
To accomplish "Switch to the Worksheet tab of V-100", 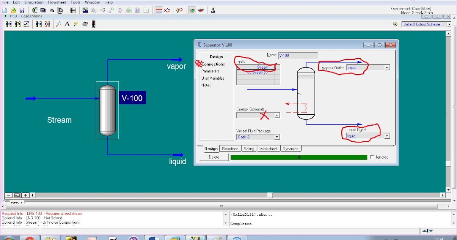I will pos(268,148).
